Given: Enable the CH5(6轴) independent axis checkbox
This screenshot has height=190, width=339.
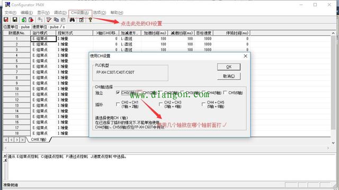Looking at the screenshot, I should click(225, 93).
